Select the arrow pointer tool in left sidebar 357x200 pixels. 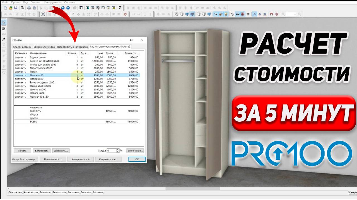(x=4, y=22)
